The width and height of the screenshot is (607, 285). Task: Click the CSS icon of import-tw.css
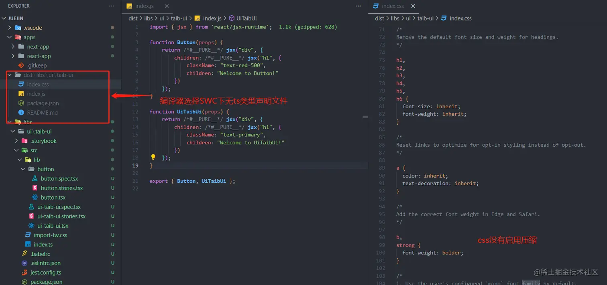(x=28, y=235)
